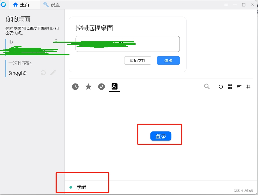Refresh the one-time password

point(43,73)
